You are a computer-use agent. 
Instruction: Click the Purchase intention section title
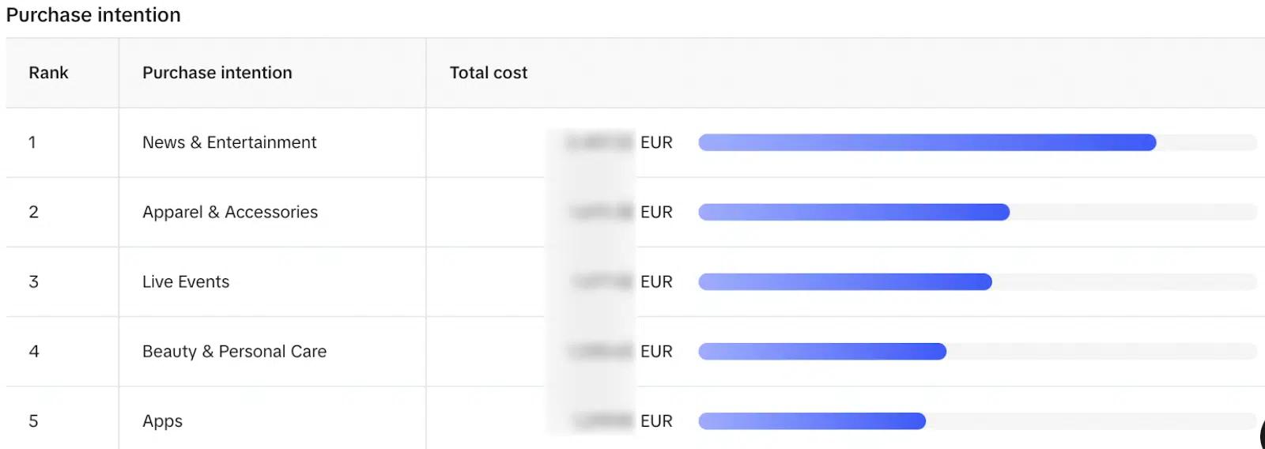click(x=93, y=15)
